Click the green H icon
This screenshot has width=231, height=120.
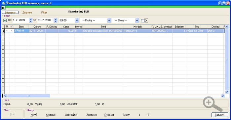pyautogui.click(x=3, y=8)
